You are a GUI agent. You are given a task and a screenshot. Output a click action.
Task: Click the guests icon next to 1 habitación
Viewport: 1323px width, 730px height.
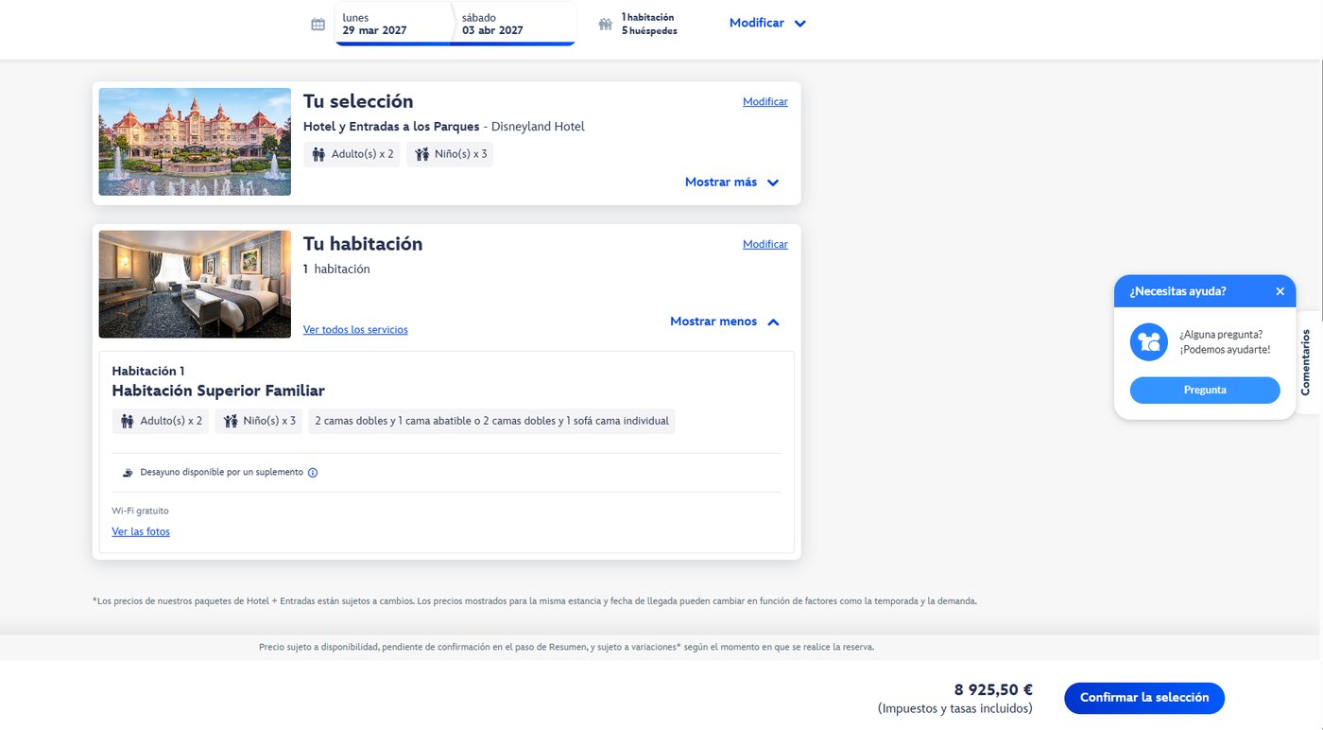(606, 25)
